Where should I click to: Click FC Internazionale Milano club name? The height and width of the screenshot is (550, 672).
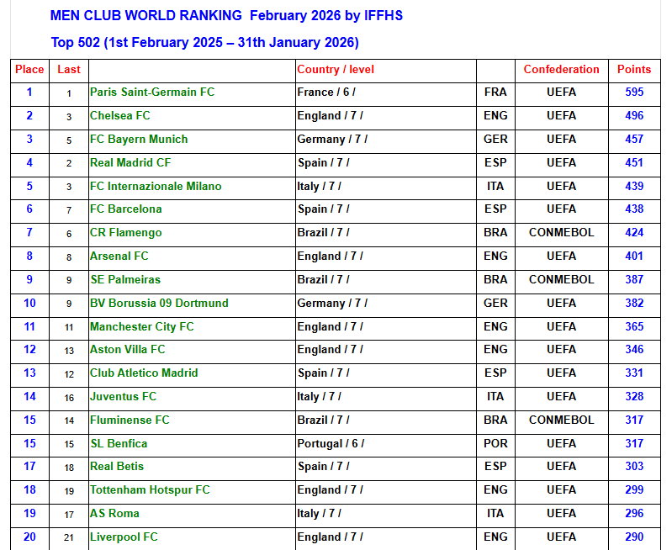click(156, 186)
